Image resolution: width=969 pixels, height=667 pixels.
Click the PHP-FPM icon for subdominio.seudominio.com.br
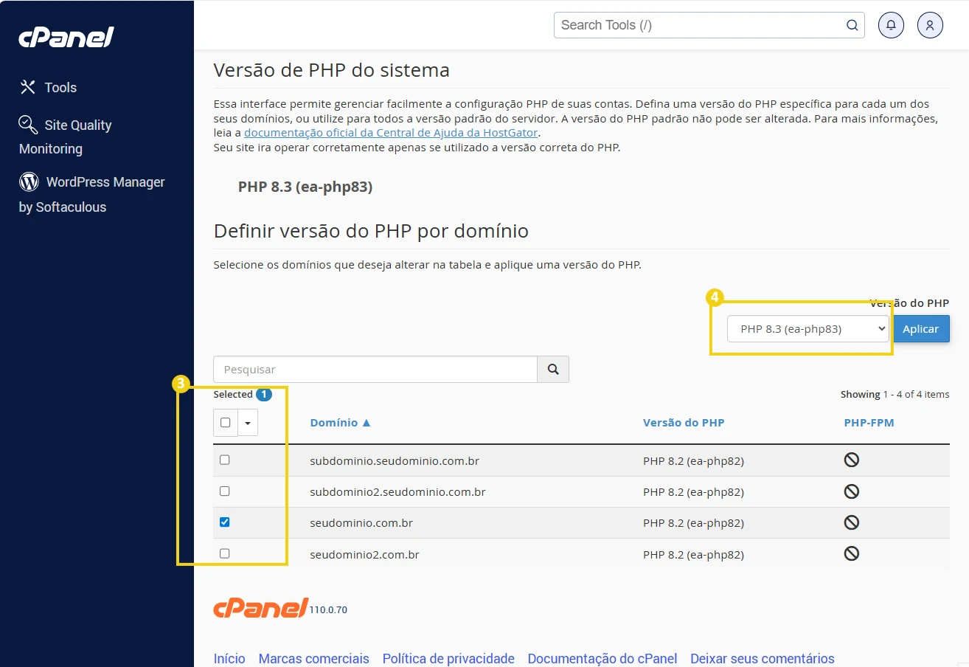[x=852, y=459]
